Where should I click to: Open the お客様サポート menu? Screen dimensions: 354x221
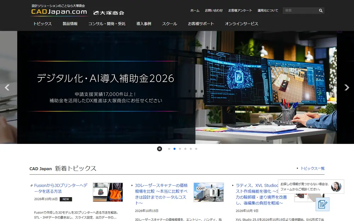point(201,24)
